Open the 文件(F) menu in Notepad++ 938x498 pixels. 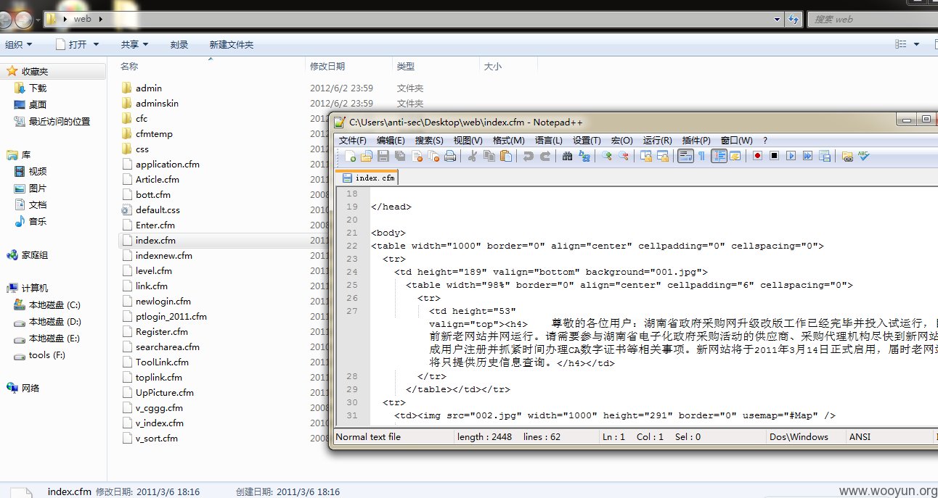point(353,141)
